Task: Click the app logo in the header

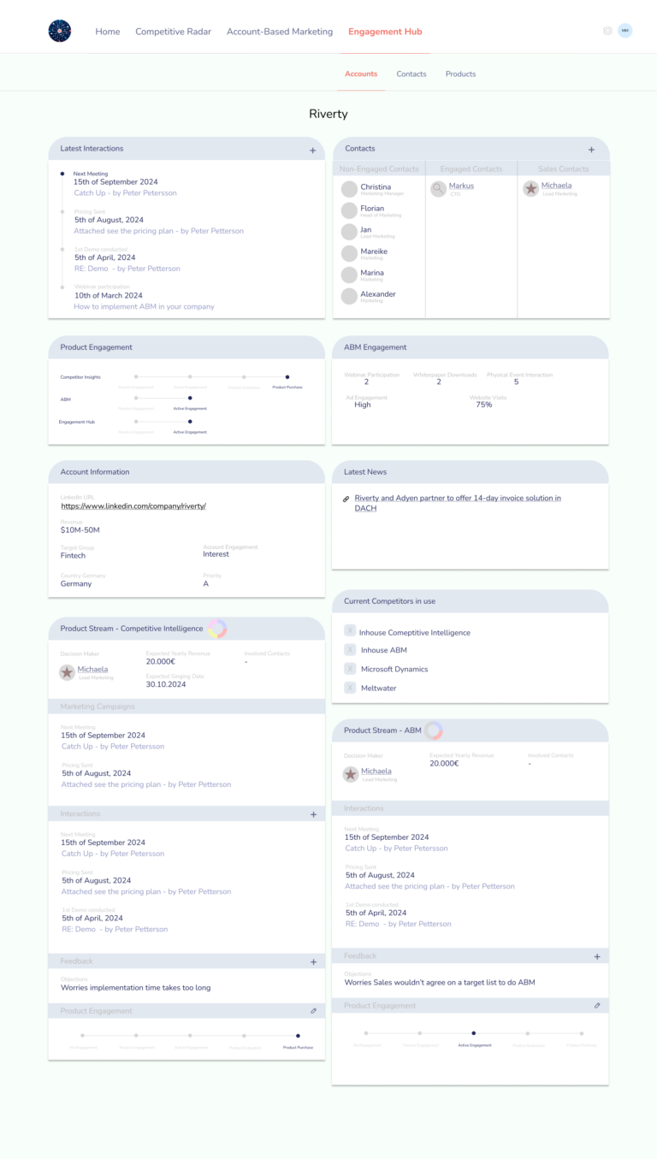Action: tap(60, 32)
